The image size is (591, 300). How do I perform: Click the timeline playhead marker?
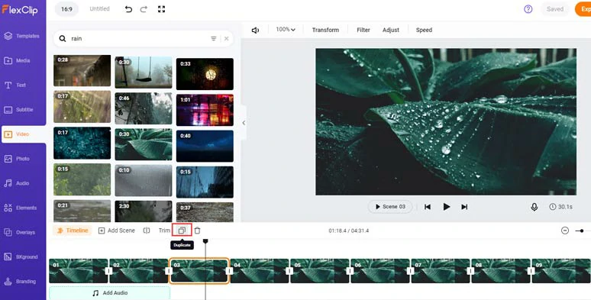tap(205, 240)
